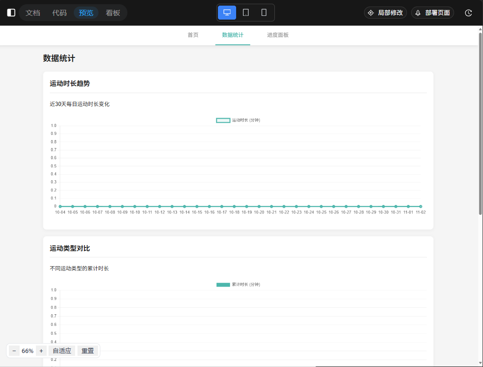Click the 11-02 data point

coord(420,206)
